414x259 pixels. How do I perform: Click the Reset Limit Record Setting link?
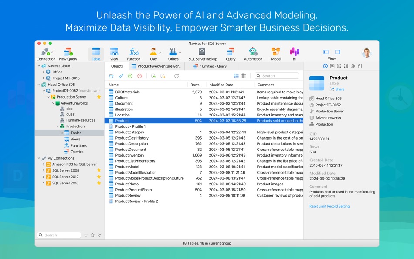[329, 206]
